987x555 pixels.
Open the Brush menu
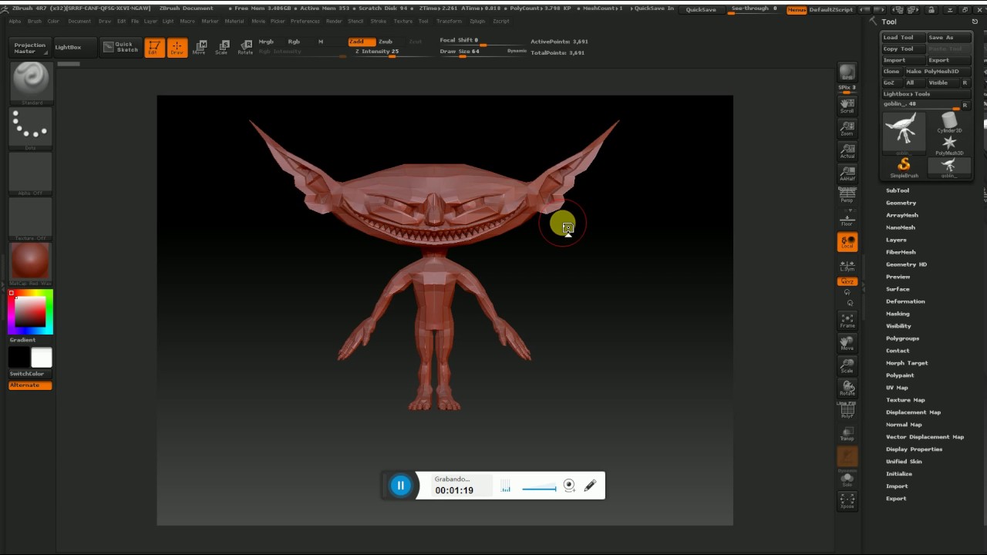pyautogui.click(x=35, y=21)
